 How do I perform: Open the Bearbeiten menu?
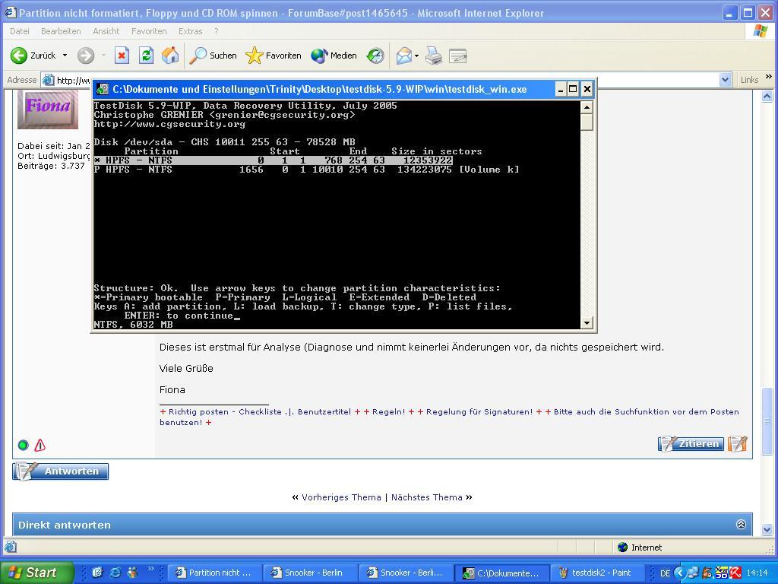coord(61,31)
